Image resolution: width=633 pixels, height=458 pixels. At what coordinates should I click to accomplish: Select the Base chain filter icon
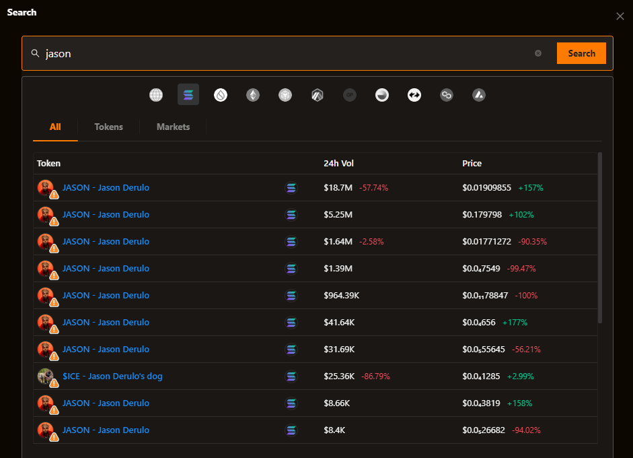(382, 95)
